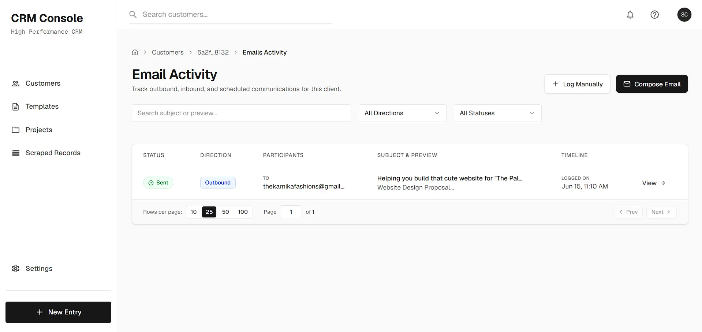Viewport: 702px width, 332px height.
Task: Click the Jun 15, 11:10 AM timestamp
Action: click(585, 186)
